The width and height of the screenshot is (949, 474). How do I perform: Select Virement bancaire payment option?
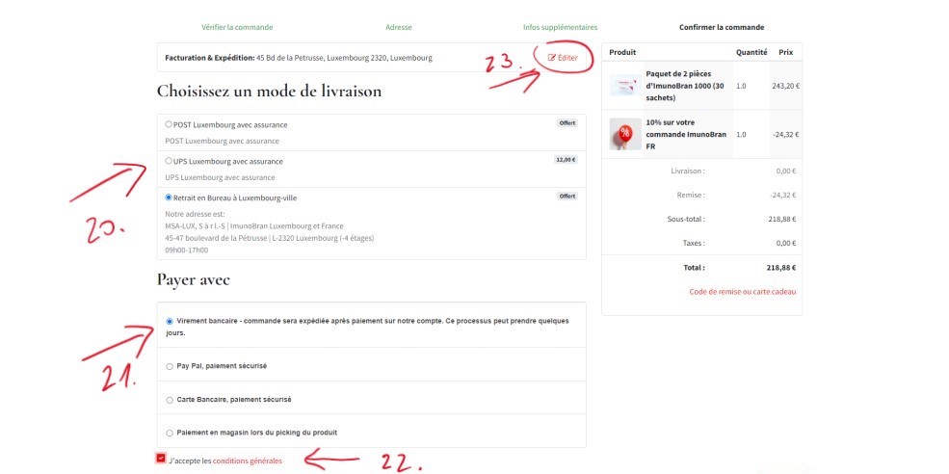pos(171,321)
